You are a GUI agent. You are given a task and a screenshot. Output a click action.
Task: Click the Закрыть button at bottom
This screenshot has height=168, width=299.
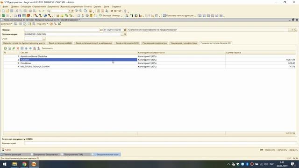pos(293,150)
